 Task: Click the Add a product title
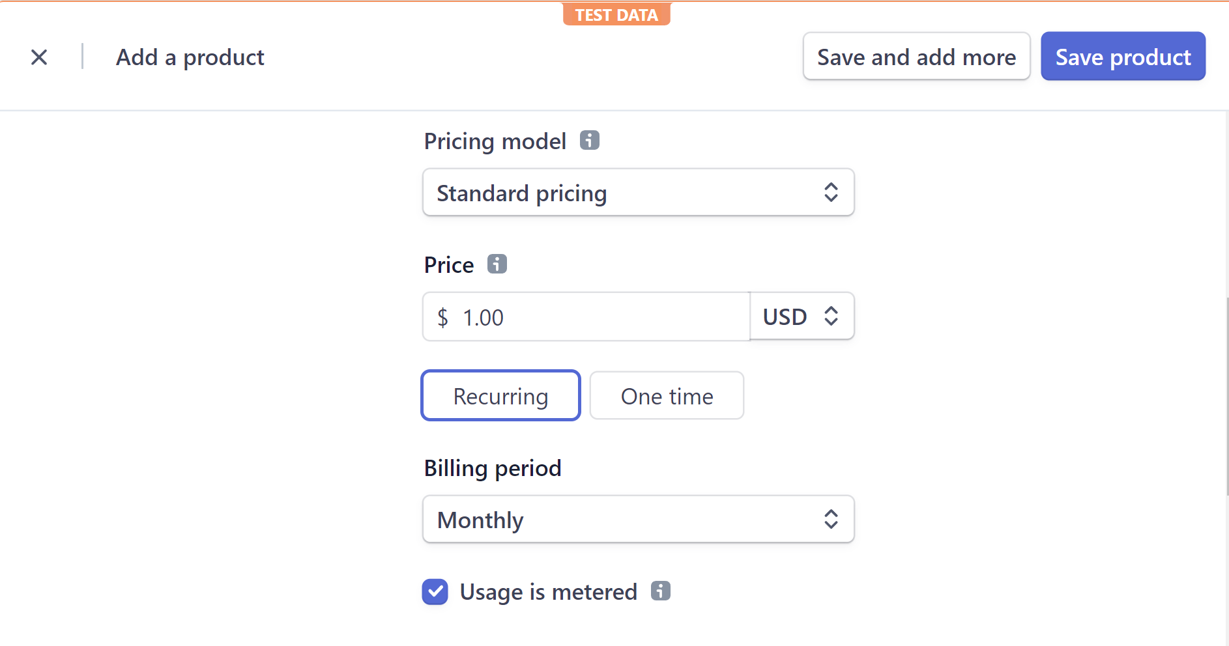point(190,57)
